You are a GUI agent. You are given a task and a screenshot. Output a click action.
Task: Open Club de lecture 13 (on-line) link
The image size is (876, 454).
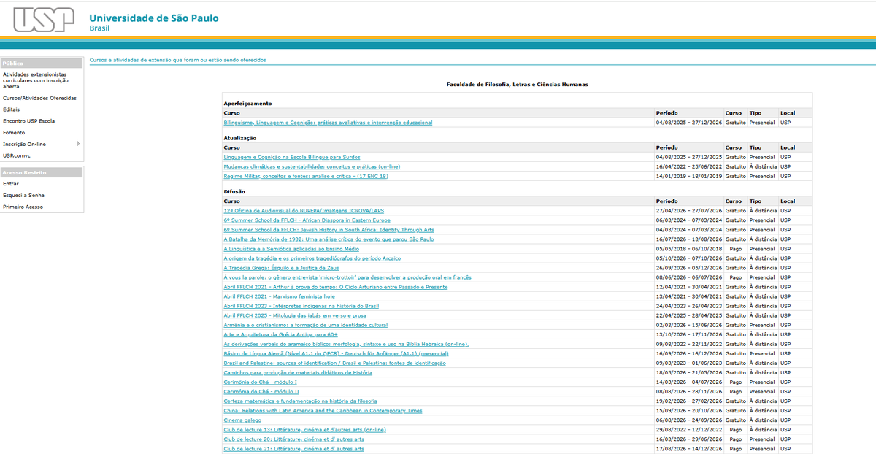[304, 429]
